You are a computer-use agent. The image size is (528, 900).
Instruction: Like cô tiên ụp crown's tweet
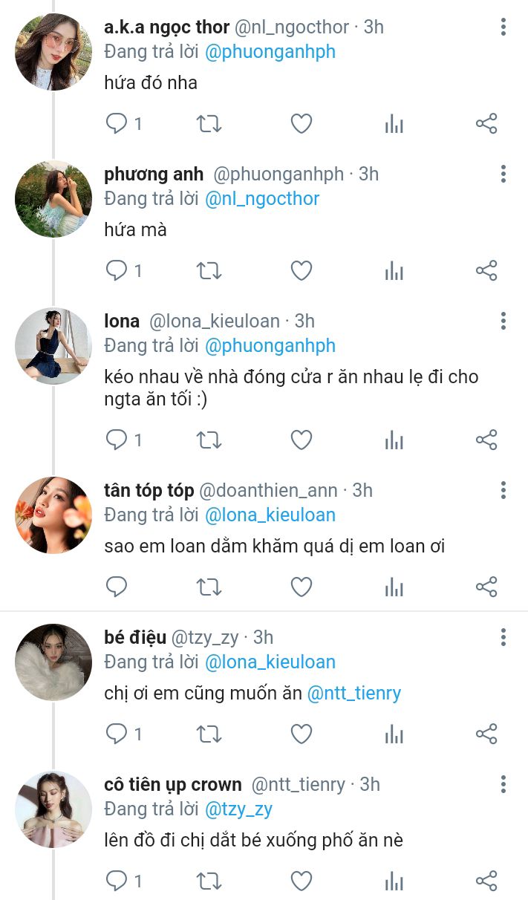pos(301,881)
